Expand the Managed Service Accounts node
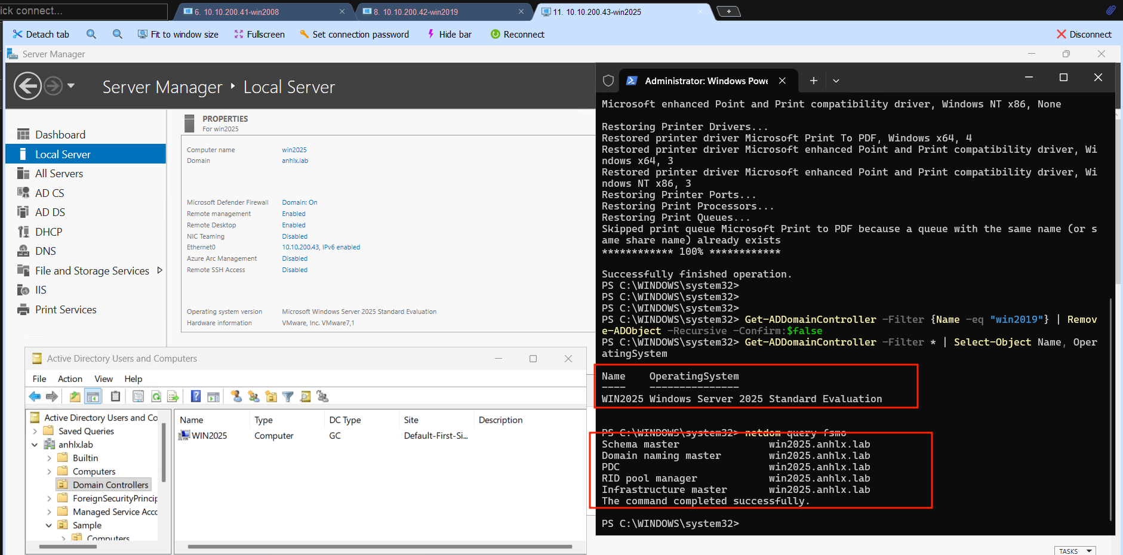1123x555 pixels. pos(49,512)
